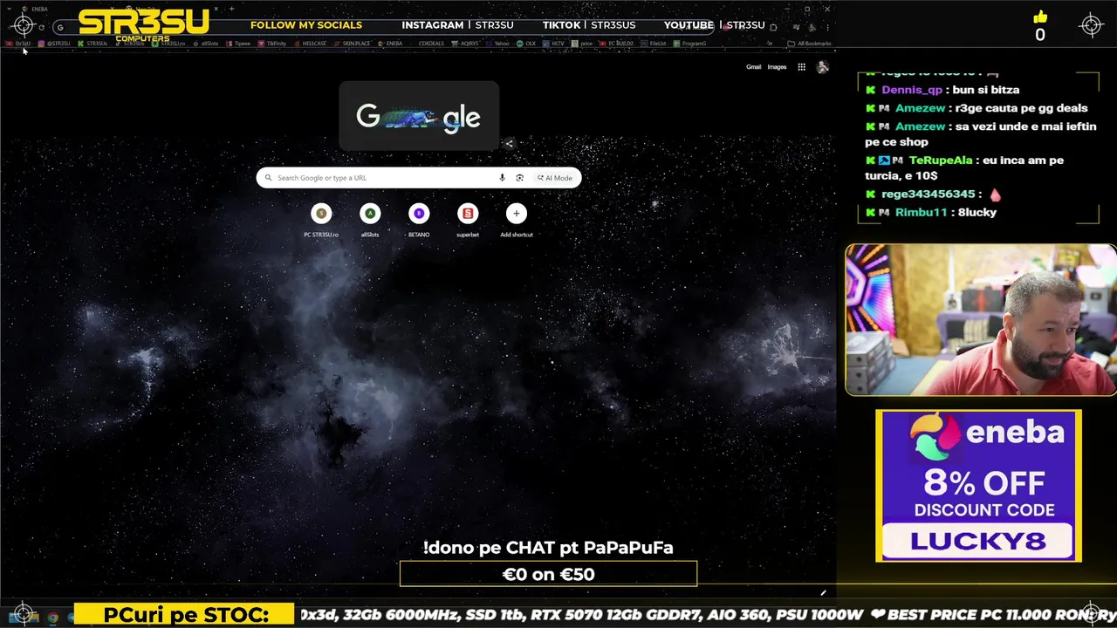The image size is (1117, 628).
Task: Open the FileList bookmark
Action: coord(654,43)
